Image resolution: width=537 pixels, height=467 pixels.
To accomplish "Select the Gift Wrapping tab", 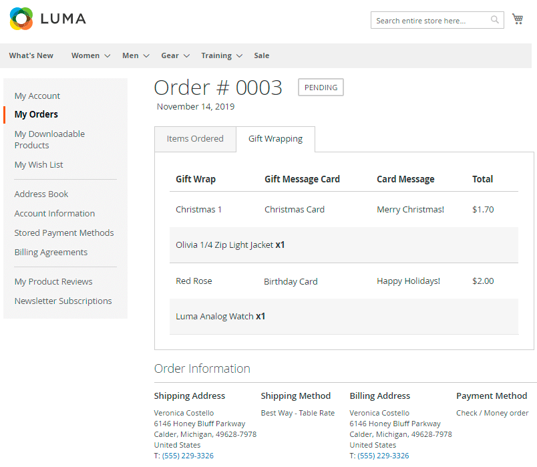I will 275,139.
